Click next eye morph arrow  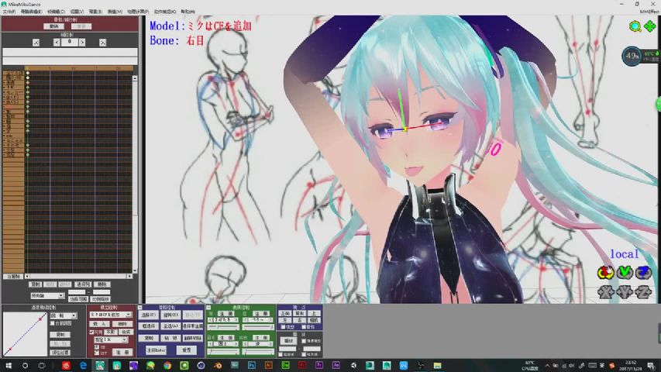tap(236, 320)
